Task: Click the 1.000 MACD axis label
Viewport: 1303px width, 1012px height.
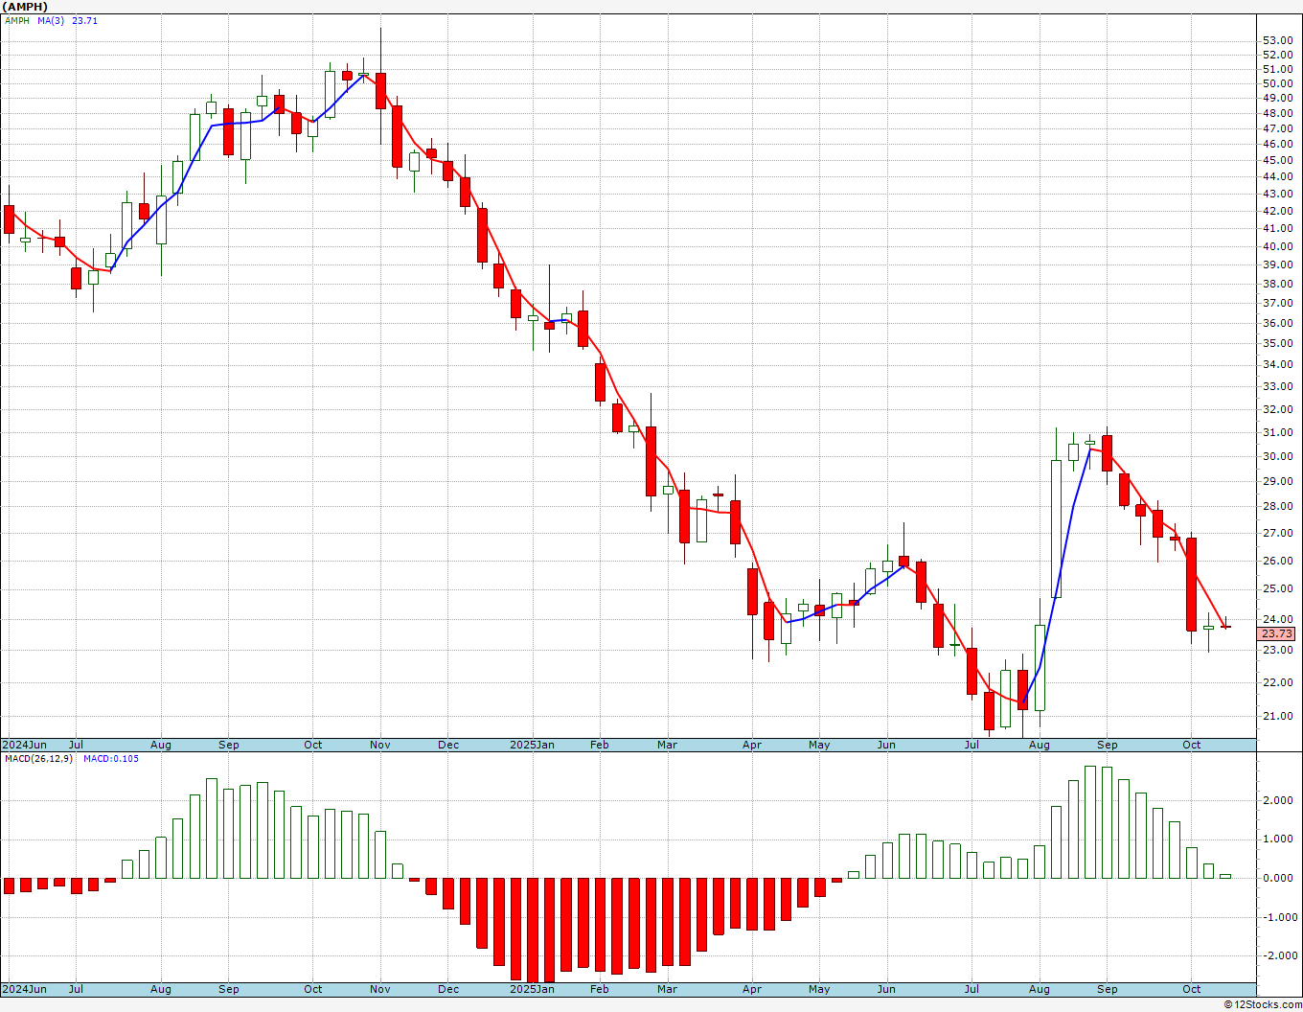Action: [x=1278, y=839]
